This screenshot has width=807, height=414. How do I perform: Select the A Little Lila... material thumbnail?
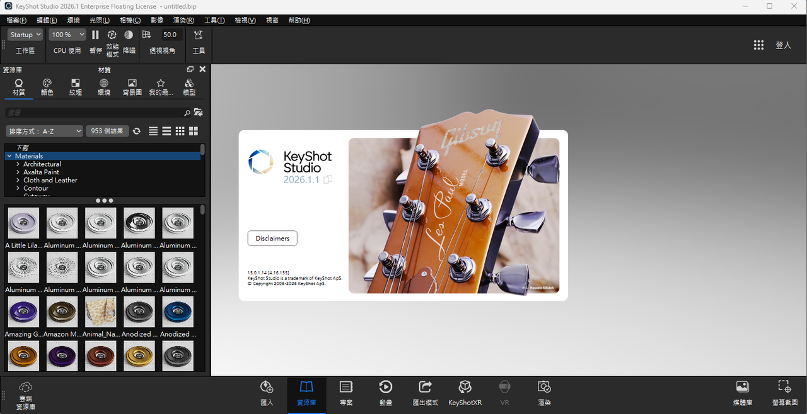point(23,223)
